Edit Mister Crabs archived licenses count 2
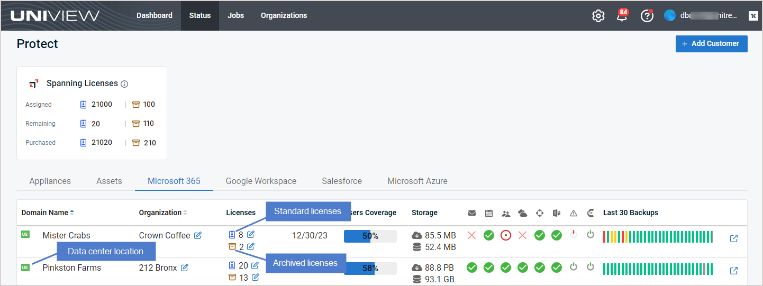This screenshot has width=763, height=286. click(251, 246)
